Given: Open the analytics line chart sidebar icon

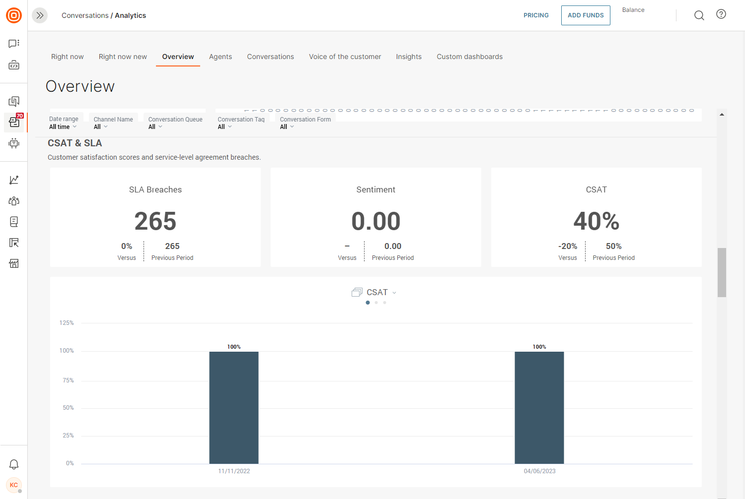Looking at the screenshot, I should (x=14, y=180).
